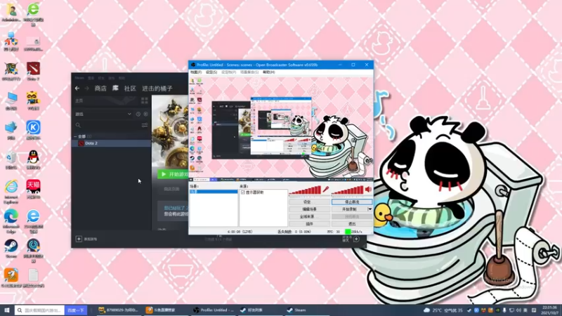Collapse the 全部 group in Steam library
The height and width of the screenshot is (316, 562).
pyautogui.click(x=75, y=136)
